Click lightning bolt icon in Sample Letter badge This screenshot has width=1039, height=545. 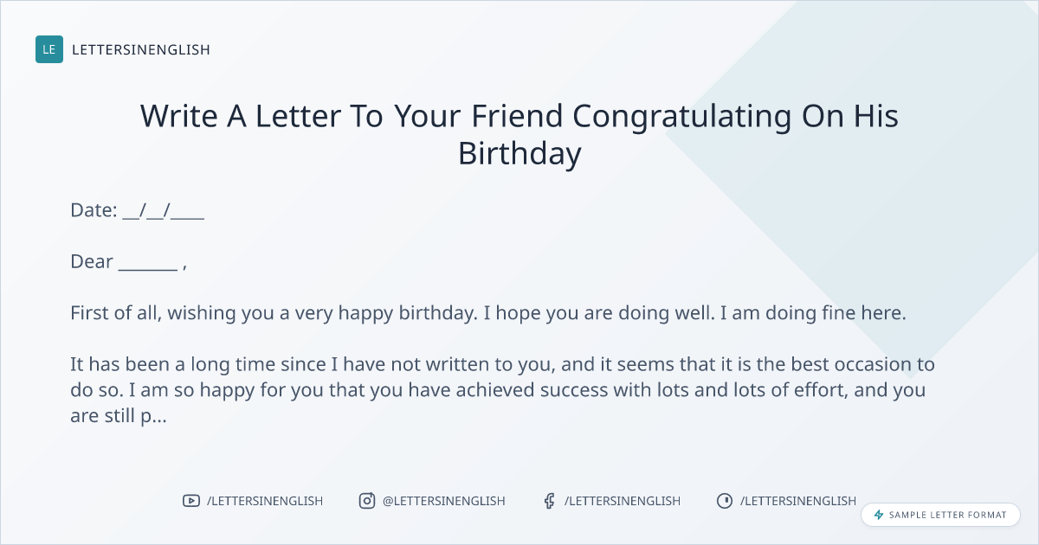[x=879, y=515]
